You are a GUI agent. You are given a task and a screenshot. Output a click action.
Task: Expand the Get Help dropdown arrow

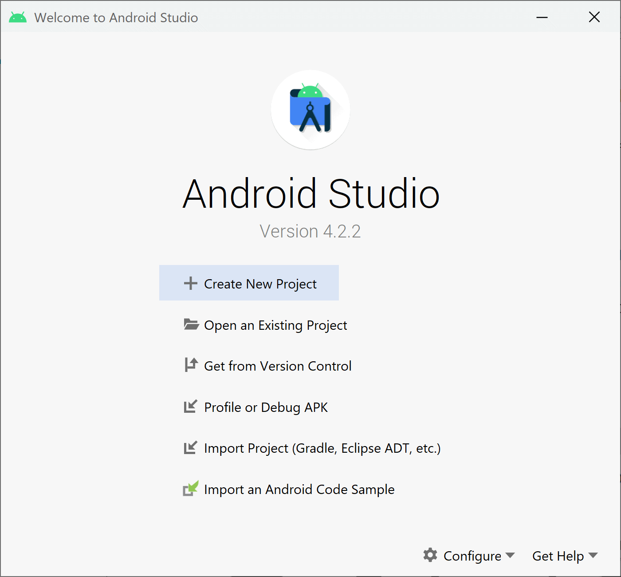593,555
